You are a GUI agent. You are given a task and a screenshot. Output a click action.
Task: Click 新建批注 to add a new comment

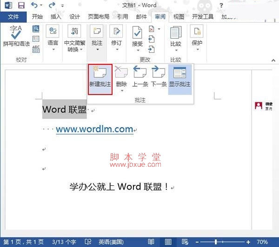pyautogui.click(x=100, y=79)
